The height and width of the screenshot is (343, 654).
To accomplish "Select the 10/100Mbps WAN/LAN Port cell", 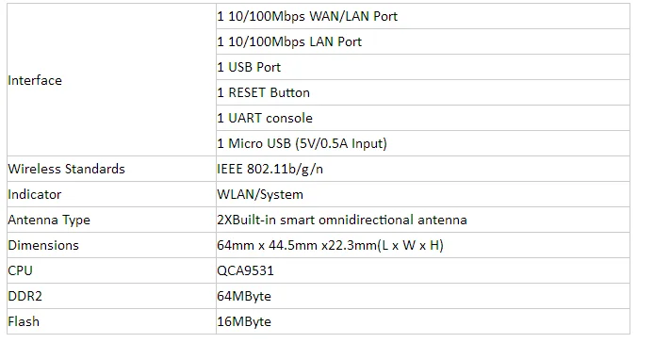I will [x=423, y=16].
